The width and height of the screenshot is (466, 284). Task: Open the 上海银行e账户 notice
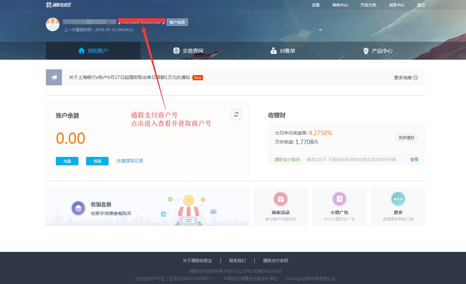click(129, 77)
